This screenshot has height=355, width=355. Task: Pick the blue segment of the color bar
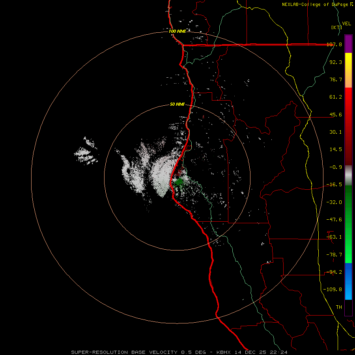[x=348, y=281]
